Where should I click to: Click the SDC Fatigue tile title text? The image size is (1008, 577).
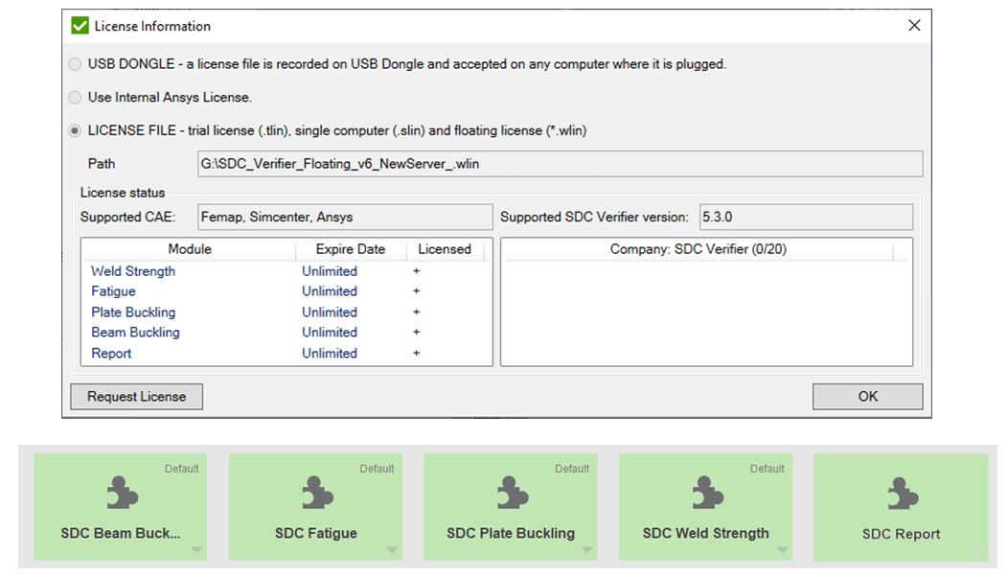[x=315, y=533]
